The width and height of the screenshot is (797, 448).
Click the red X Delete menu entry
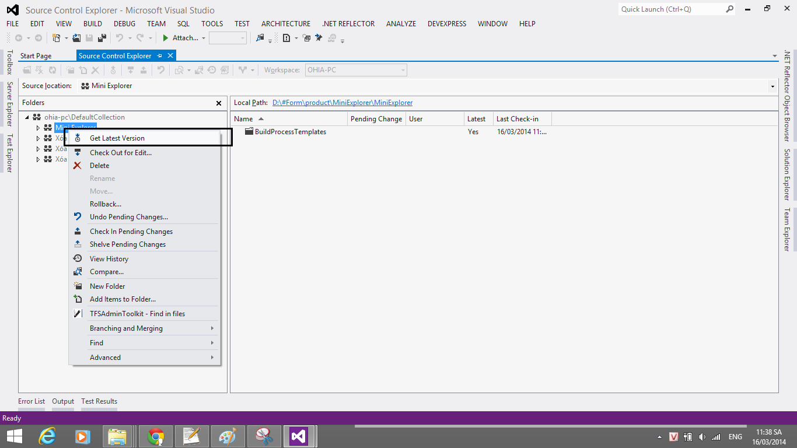tap(145, 166)
